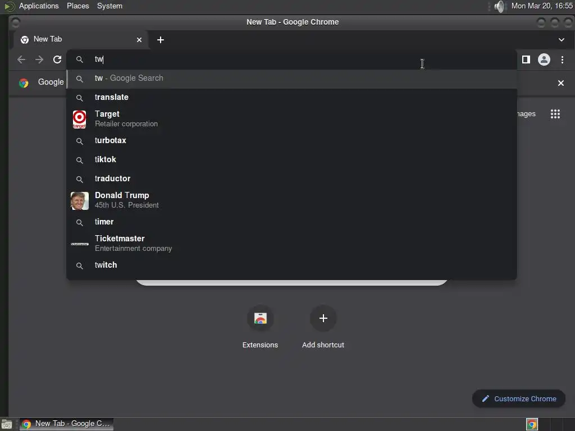Pick the Target Retailer corporation suggestion
The height and width of the screenshot is (431, 575).
291,119
